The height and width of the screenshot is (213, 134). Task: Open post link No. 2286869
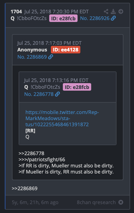coord(32,57)
